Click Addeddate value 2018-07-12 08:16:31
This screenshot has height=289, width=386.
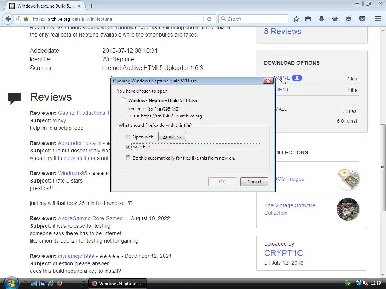click(x=130, y=51)
